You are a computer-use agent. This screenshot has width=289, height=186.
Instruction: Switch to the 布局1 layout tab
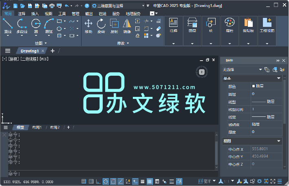[x=37, y=127]
